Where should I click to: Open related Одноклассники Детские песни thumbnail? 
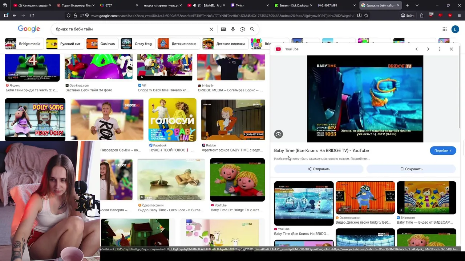click(365, 198)
